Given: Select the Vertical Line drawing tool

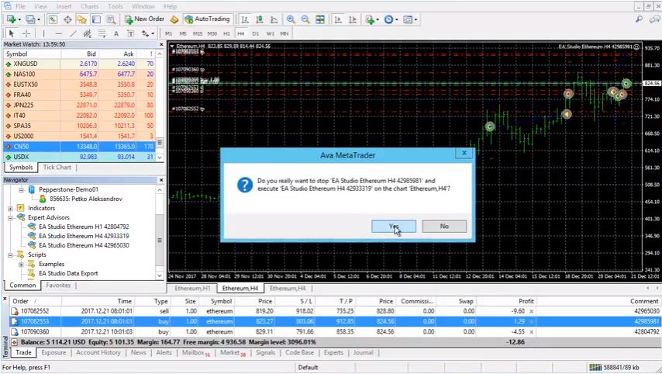Looking at the screenshot, I should (43, 33).
